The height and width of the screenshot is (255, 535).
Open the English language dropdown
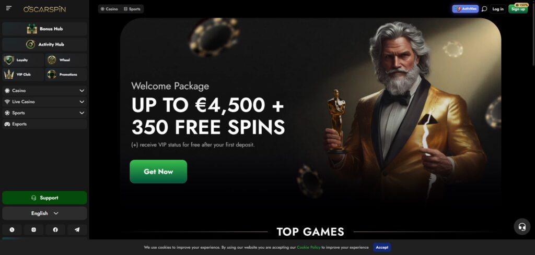[x=44, y=213]
